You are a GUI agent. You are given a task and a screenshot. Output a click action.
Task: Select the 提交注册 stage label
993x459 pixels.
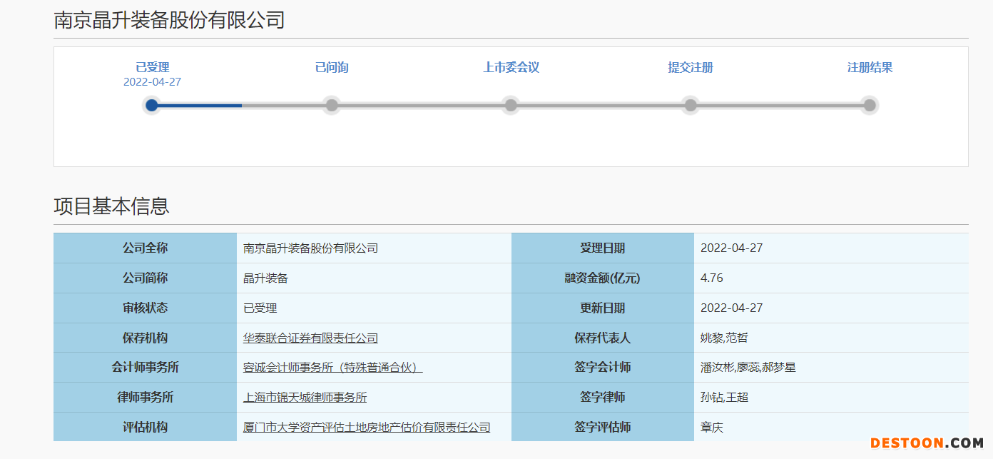click(691, 68)
